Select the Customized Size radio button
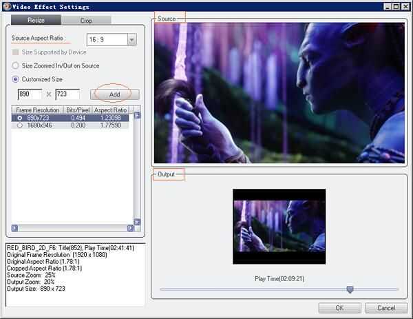 coord(16,79)
